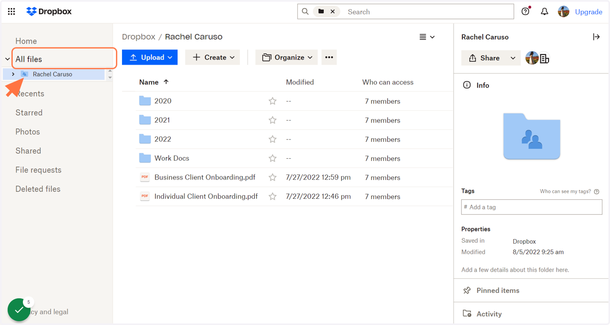Add folder details description text
This screenshot has width=610, height=325.
[x=515, y=270]
